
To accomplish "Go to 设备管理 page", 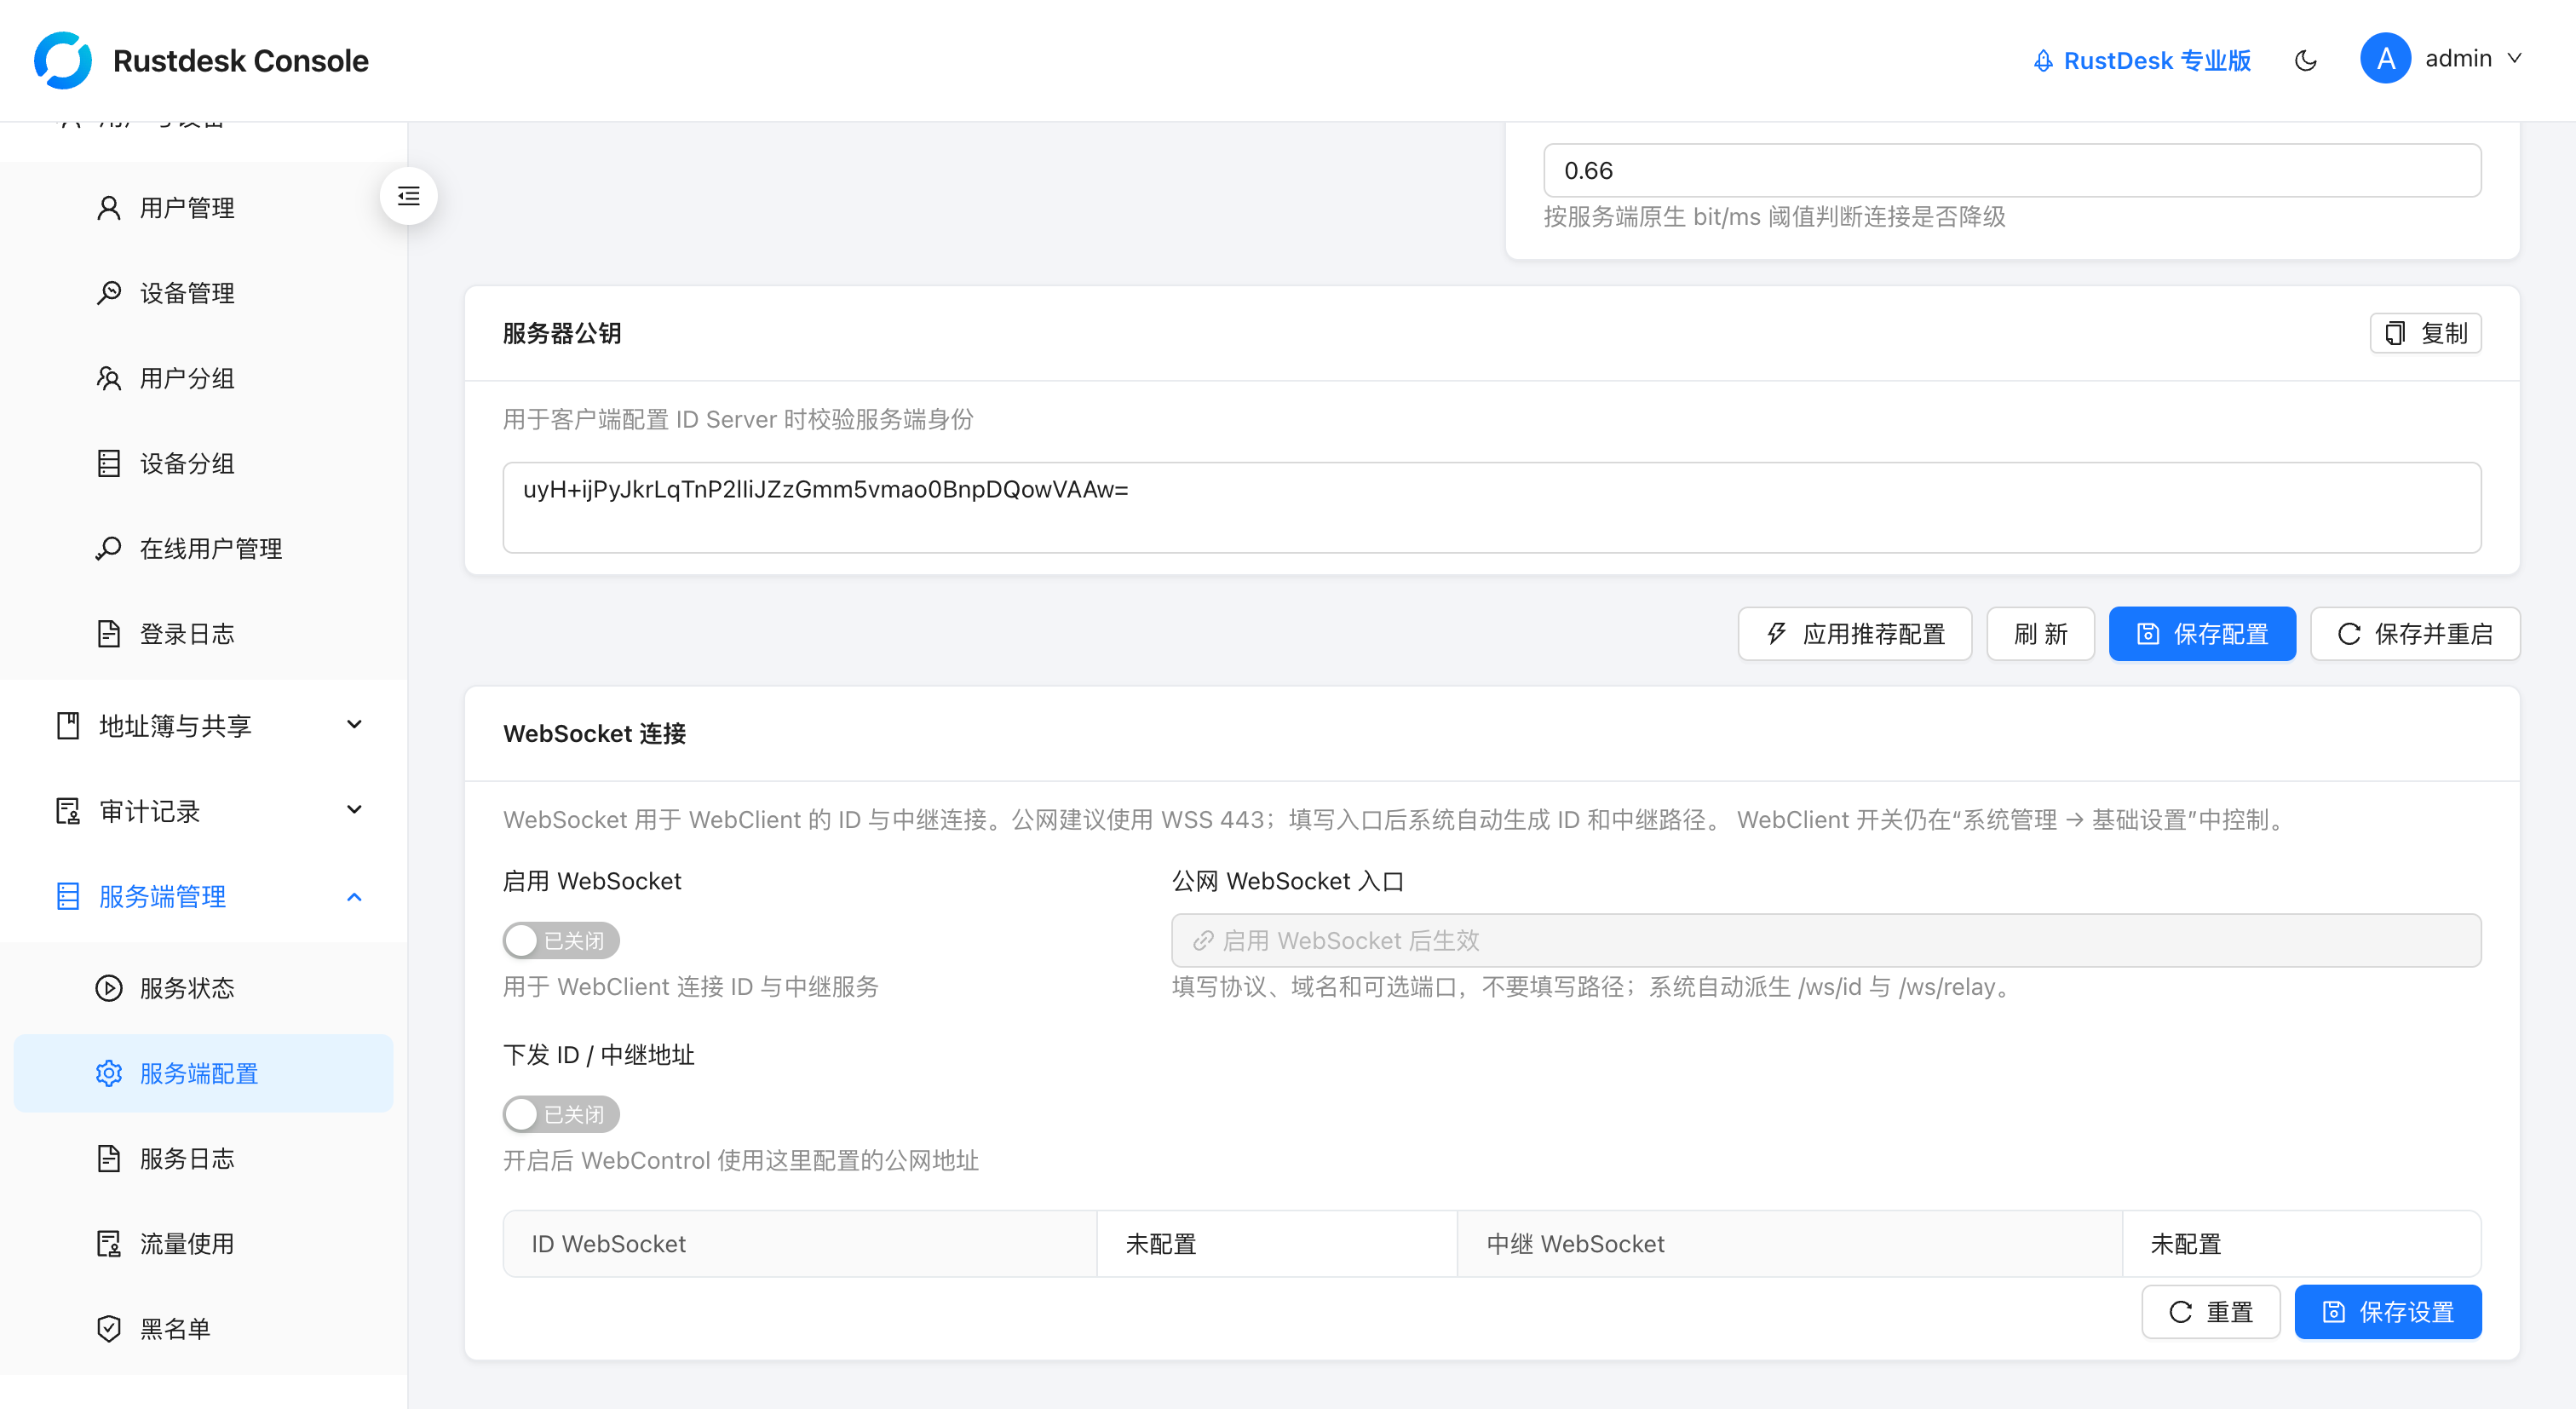I will [204, 293].
